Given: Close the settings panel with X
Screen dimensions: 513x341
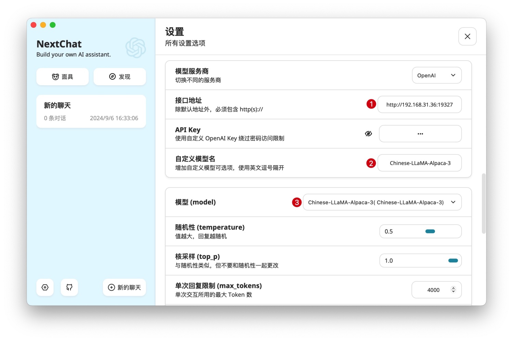Looking at the screenshot, I should pos(468,36).
